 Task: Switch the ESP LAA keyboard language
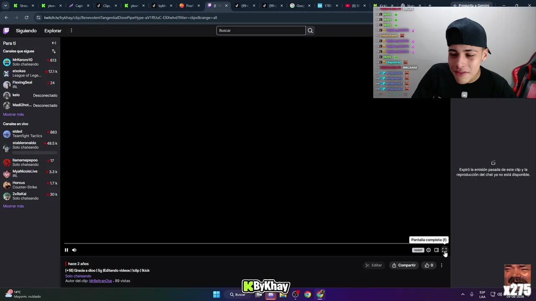pyautogui.click(x=482, y=294)
